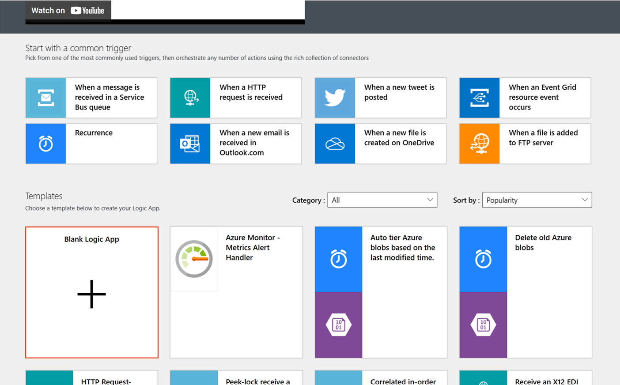Click the 'Templates' section heading
The height and width of the screenshot is (385, 620).
(x=44, y=196)
